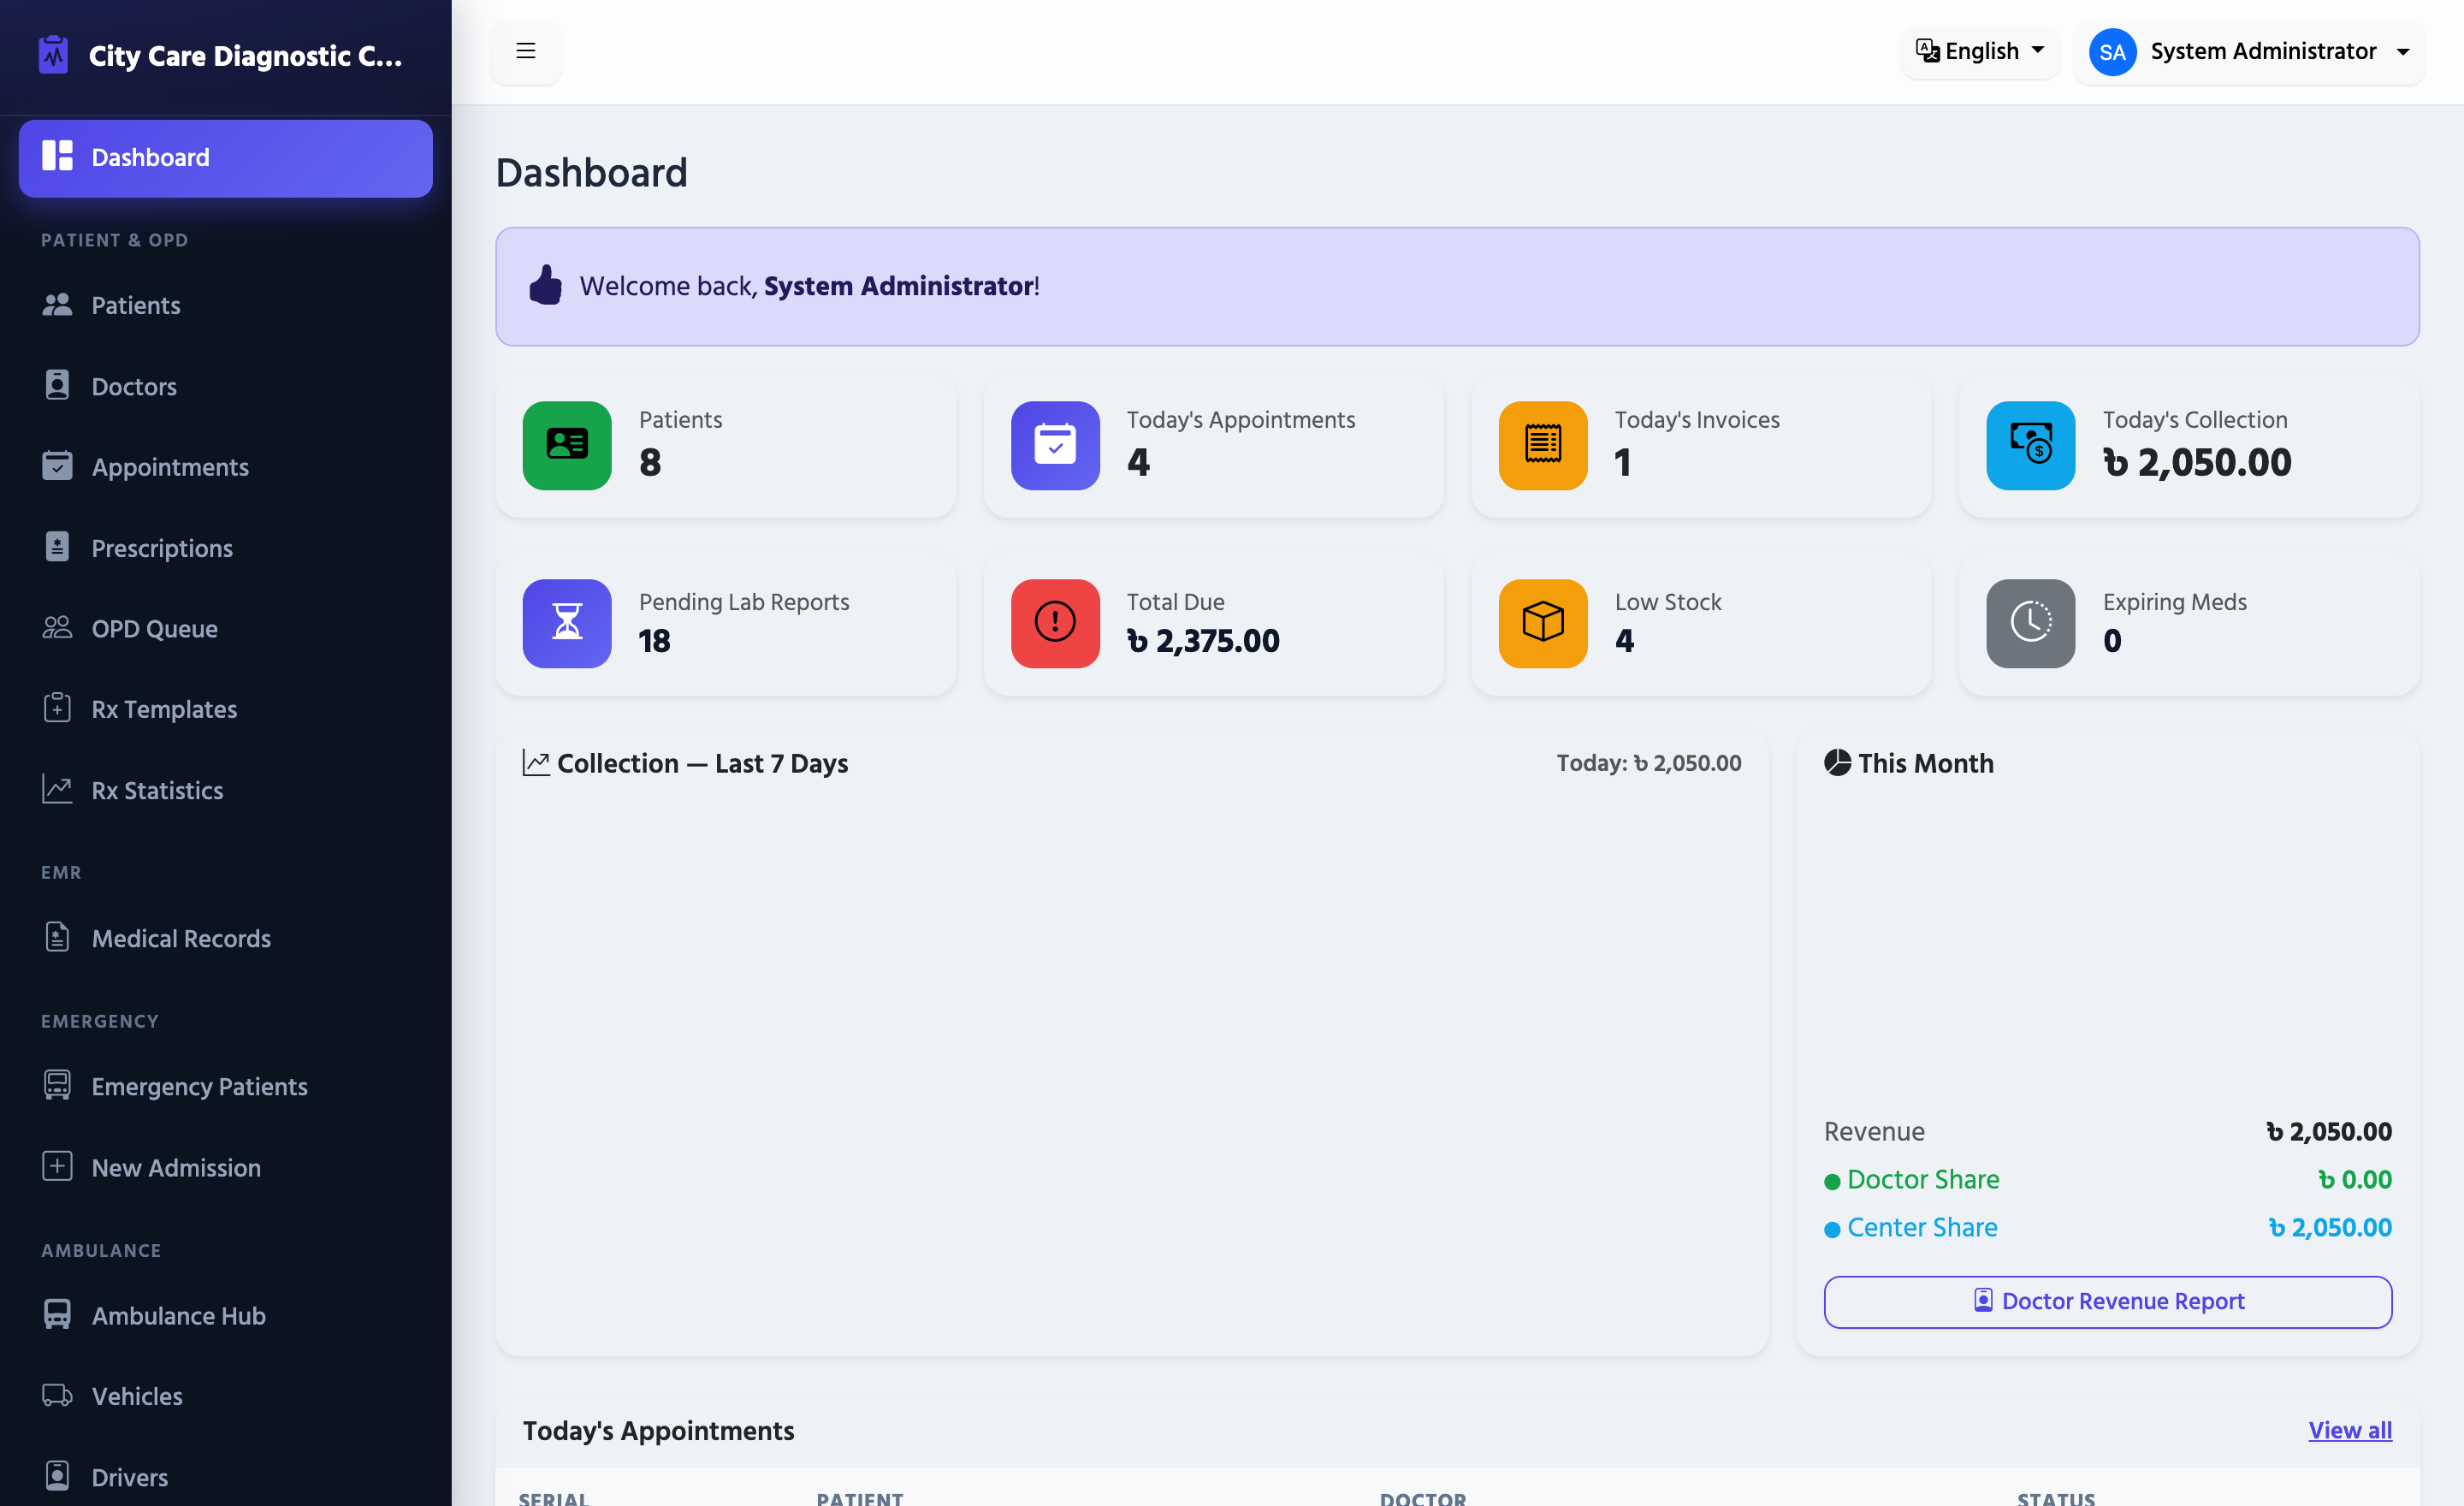Open Medical Records menu item
The image size is (2464, 1506).
tap(226, 937)
